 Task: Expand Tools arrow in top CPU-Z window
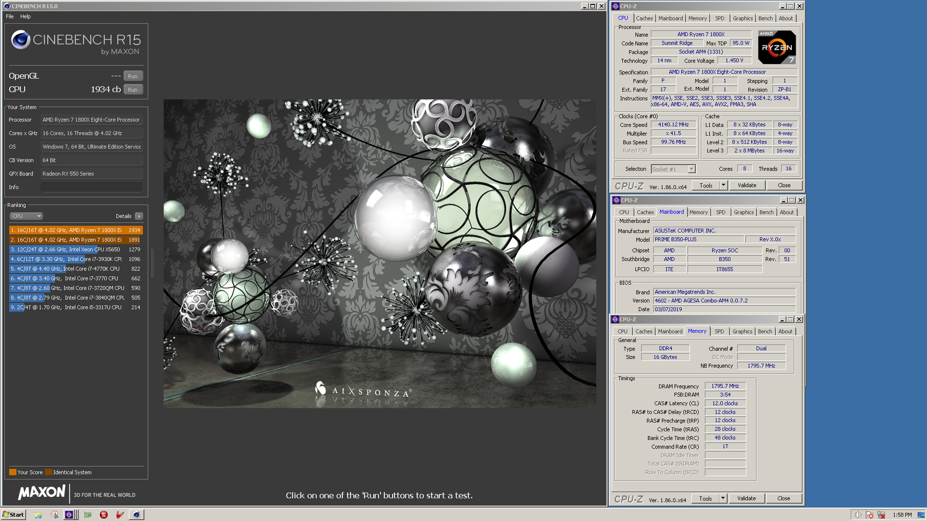click(x=723, y=185)
